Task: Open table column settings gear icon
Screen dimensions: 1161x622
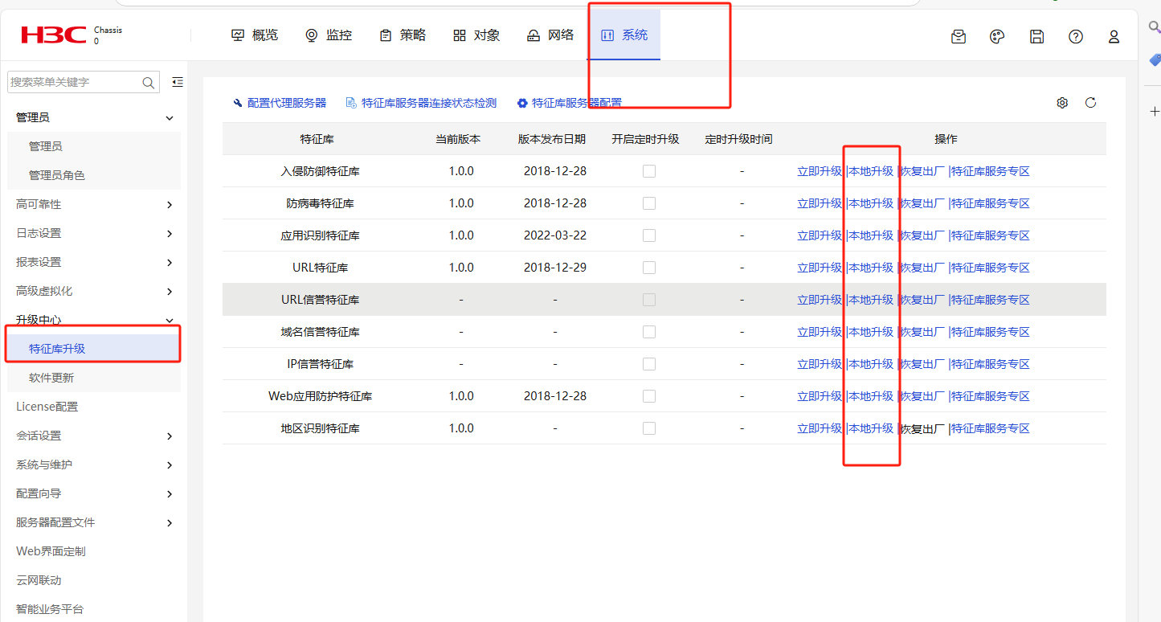Action: (x=1062, y=103)
